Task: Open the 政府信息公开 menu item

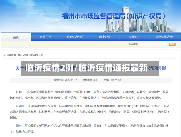Action: [x=75, y=37]
